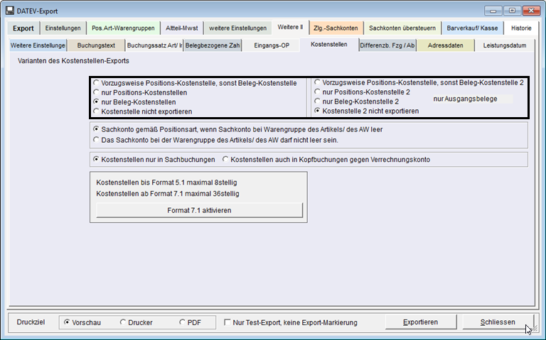The height and width of the screenshot is (340, 546).
Task: Open the Buchungssatz Art sub-tab
Action: (154, 45)
